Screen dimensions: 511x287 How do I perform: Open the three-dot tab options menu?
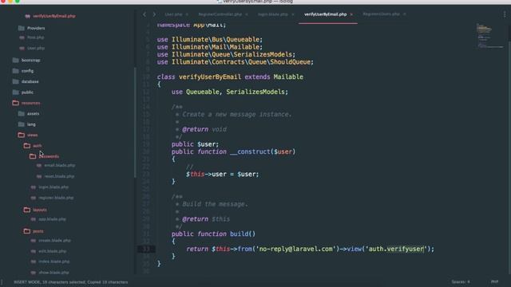coord(505,14)
